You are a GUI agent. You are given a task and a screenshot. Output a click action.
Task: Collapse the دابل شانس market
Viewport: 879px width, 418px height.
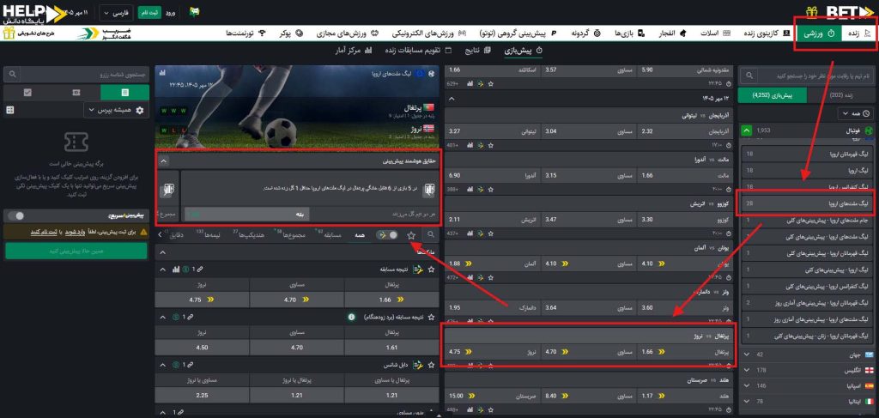tap(162, 364)
